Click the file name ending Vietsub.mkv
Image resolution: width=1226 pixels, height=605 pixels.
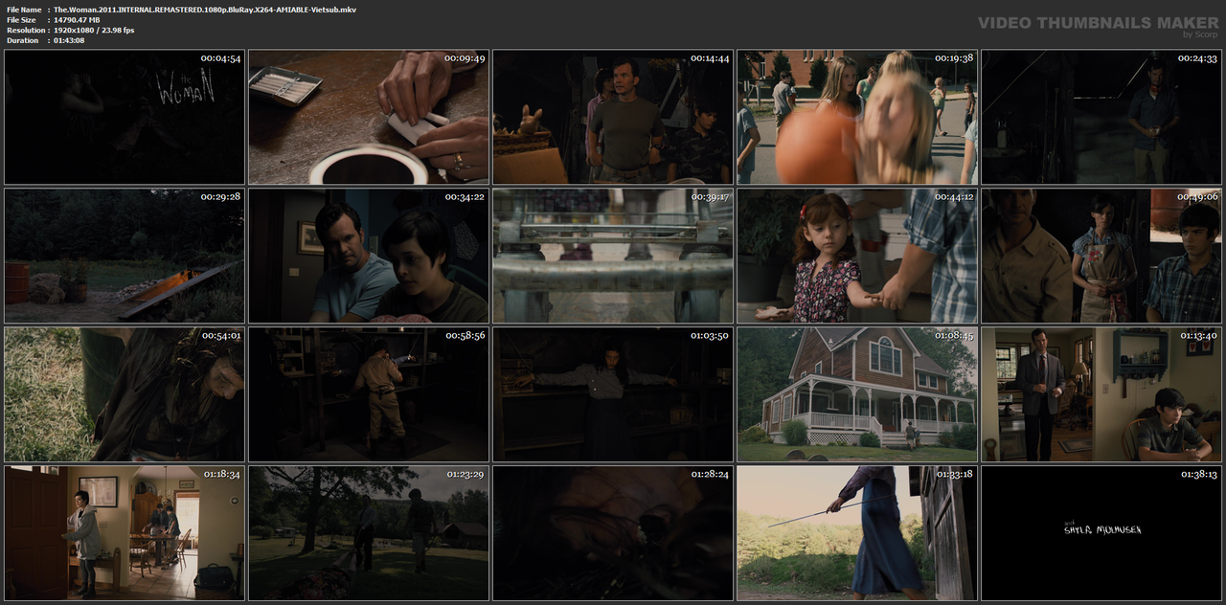coord(205,9)
